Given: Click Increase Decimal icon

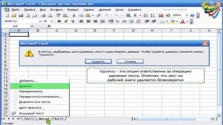Looking at the screenshot, I should [131, 22].
